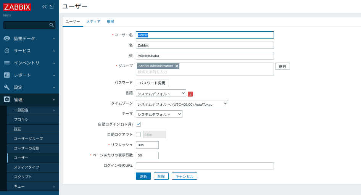Click the group search box 検索文字列を入力

click(x=205, y=72)
